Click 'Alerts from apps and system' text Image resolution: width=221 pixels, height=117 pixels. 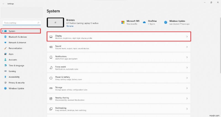66,59
